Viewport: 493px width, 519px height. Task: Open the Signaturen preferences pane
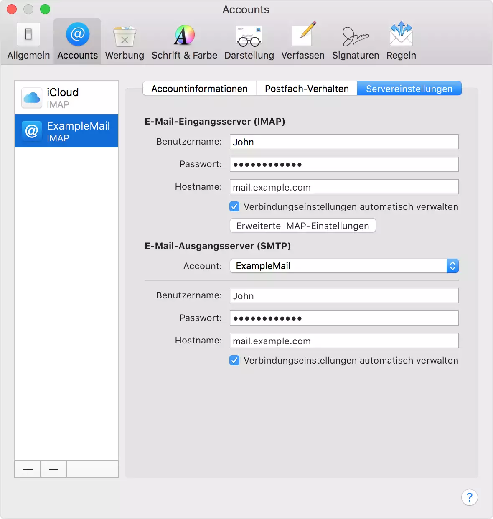tap(356, 41)
